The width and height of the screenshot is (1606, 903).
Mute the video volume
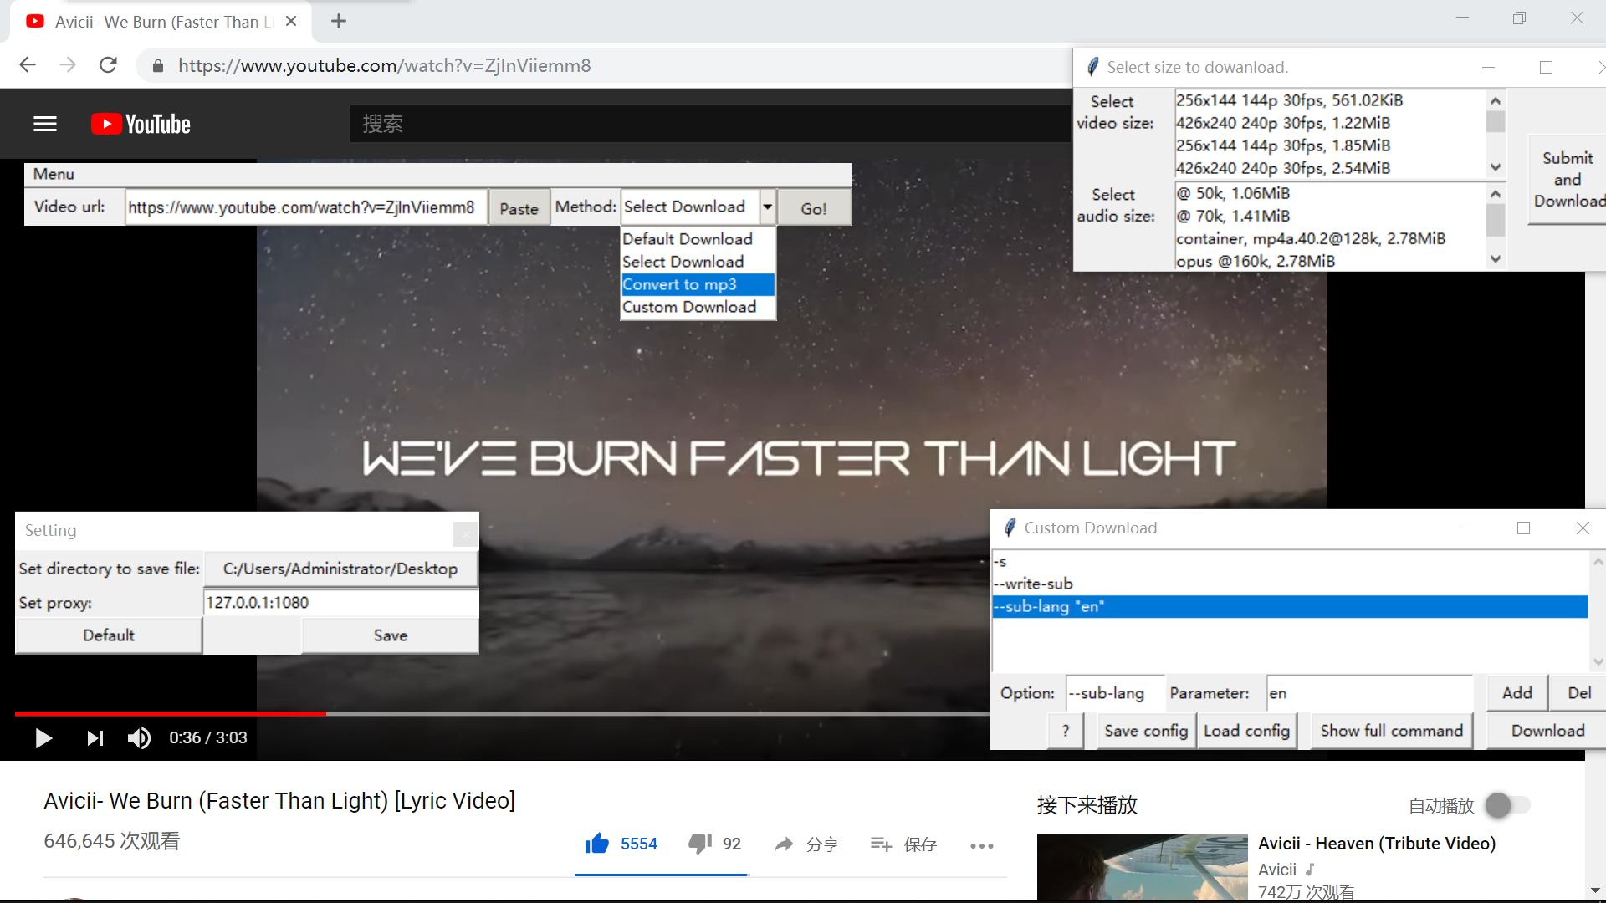(x=139, y=737)
